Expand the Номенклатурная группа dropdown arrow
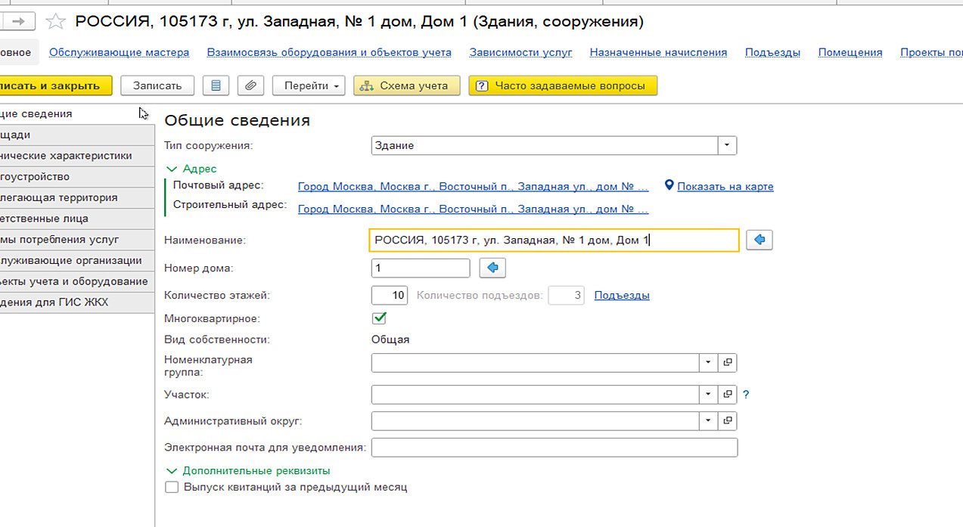 pyautogui.click(x=709, y=363)
